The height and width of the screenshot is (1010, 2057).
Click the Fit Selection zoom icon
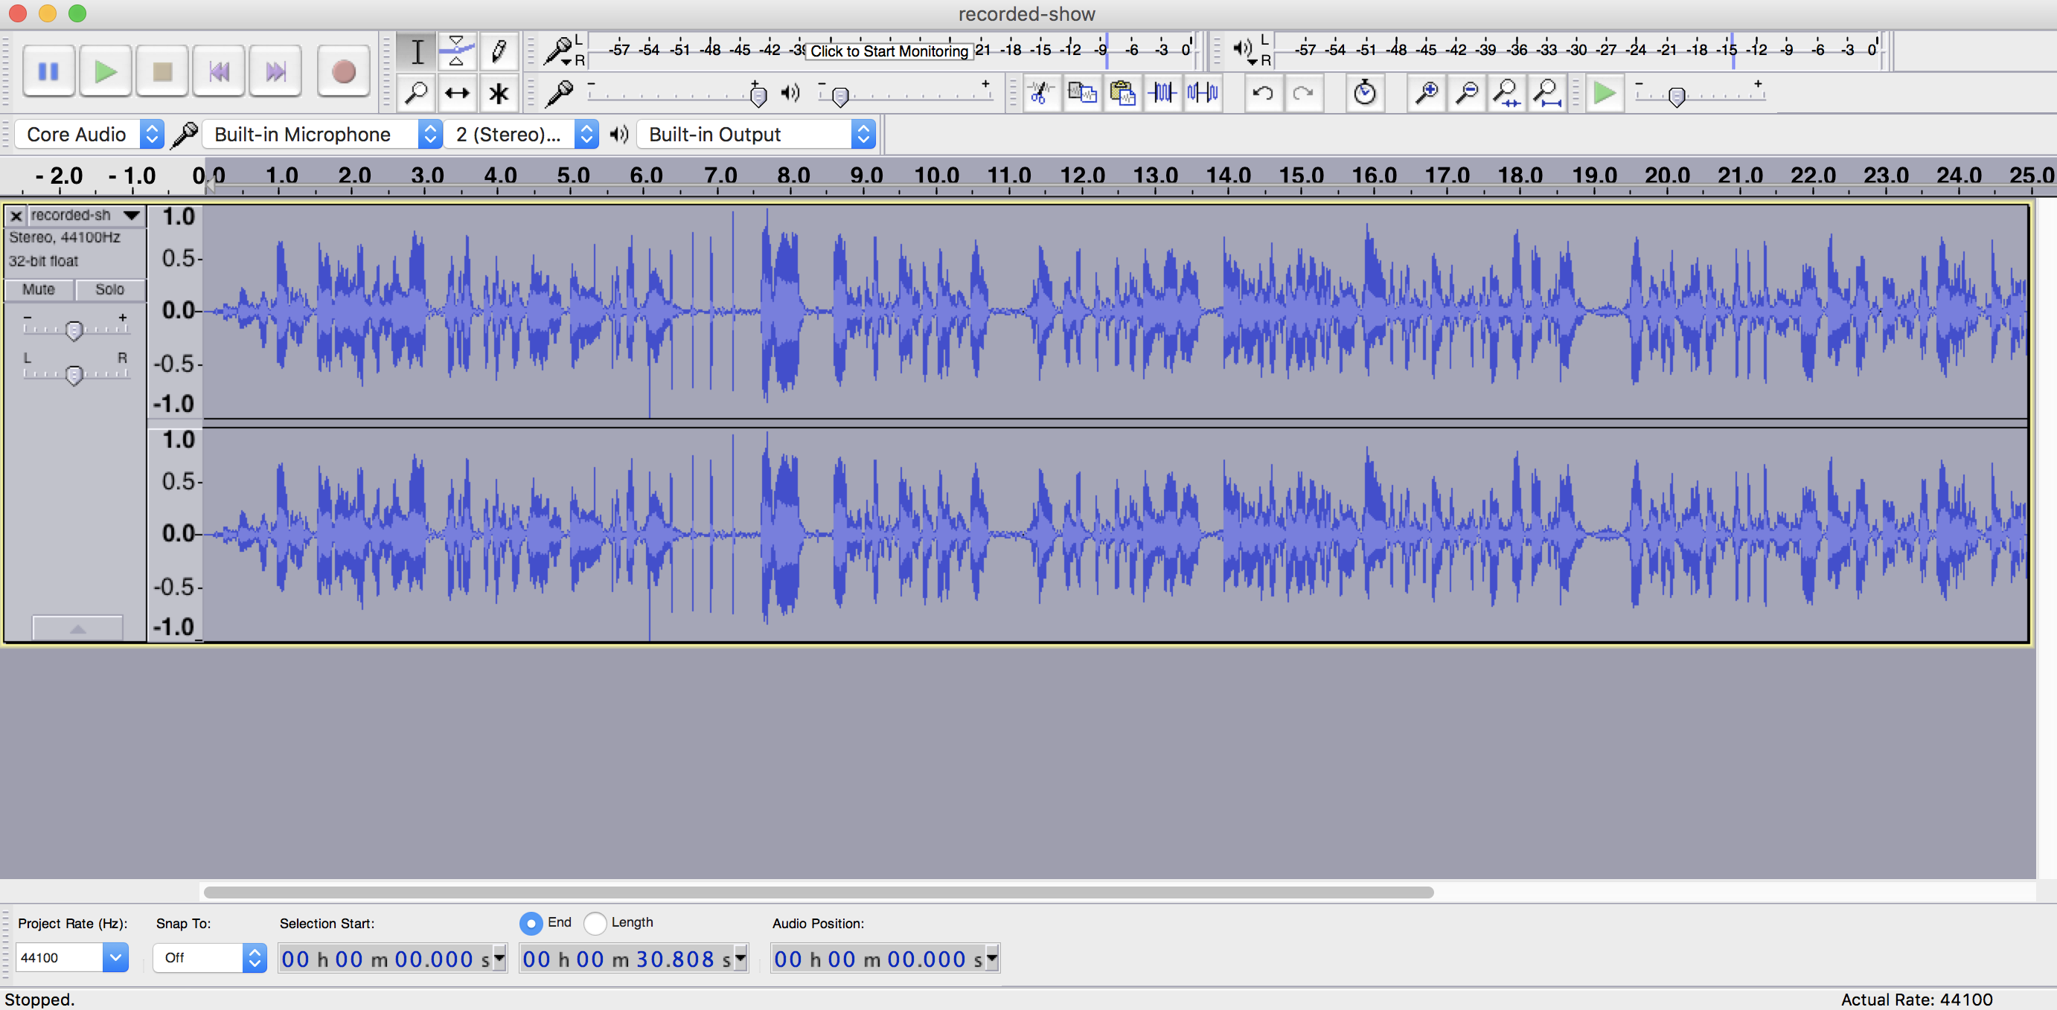[1507, 94]
